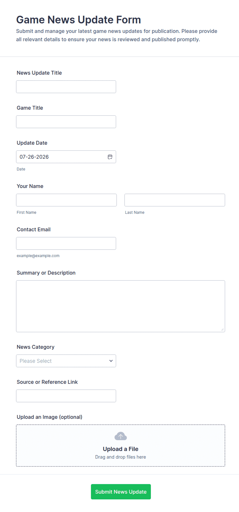The image size is (239, 512).
Task: Focus the Source or Reference Link field
Action: tap(66, 396)
